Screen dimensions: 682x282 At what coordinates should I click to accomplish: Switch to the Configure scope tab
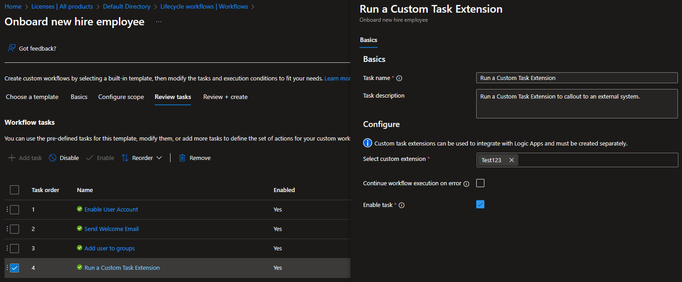[121, 97]
